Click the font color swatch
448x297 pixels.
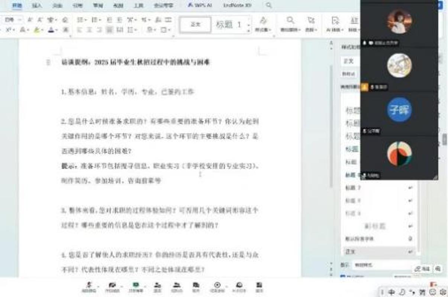pyautogui.click(x=51, y=30)
